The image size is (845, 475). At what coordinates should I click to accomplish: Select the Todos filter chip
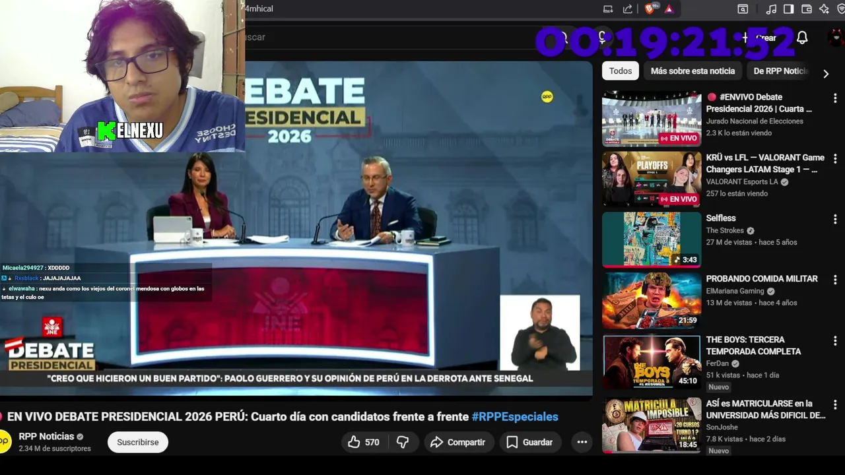pyautogui.click(x=621, y=71)
